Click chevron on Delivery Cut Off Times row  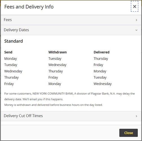[x=136, y=116]
